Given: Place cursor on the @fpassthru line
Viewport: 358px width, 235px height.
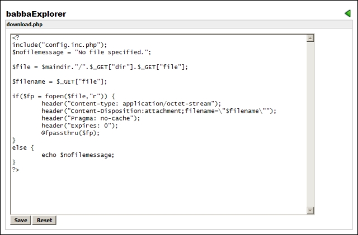Looking at the screenshot, I should coord(70,132).
